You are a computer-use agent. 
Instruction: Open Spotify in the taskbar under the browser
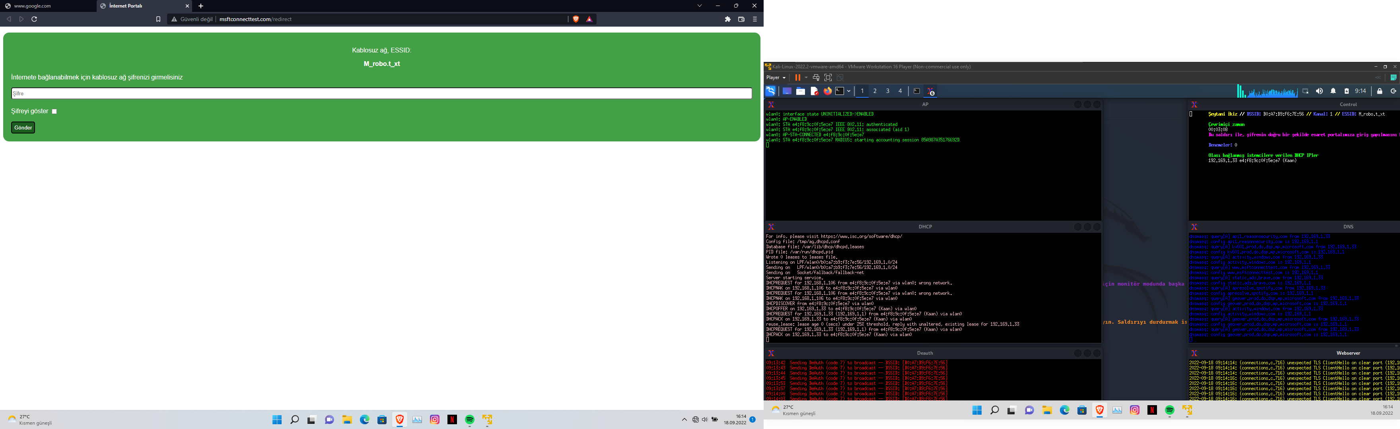click(470, 420)
